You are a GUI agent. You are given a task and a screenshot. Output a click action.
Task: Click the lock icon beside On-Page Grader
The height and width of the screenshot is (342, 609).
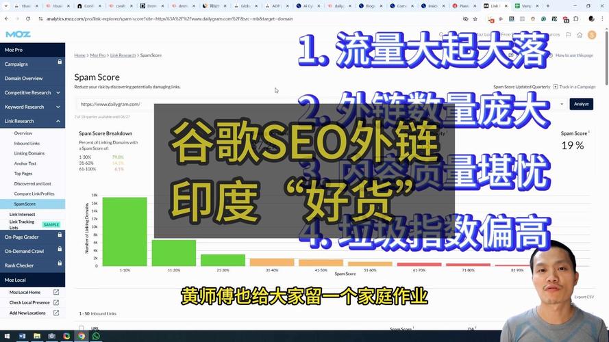60,235
